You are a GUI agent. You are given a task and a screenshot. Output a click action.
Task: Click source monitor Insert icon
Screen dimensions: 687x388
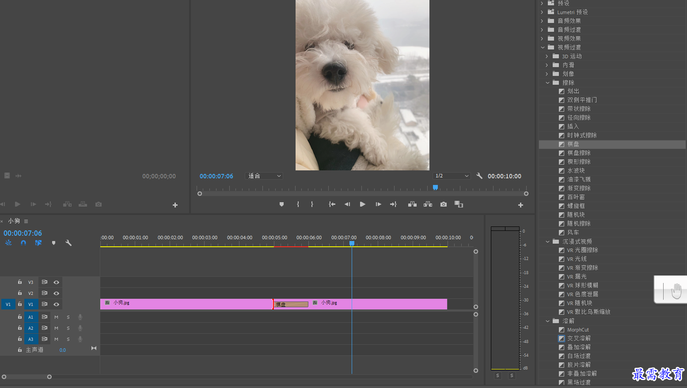pyautogui.click(x=67, y=204)
